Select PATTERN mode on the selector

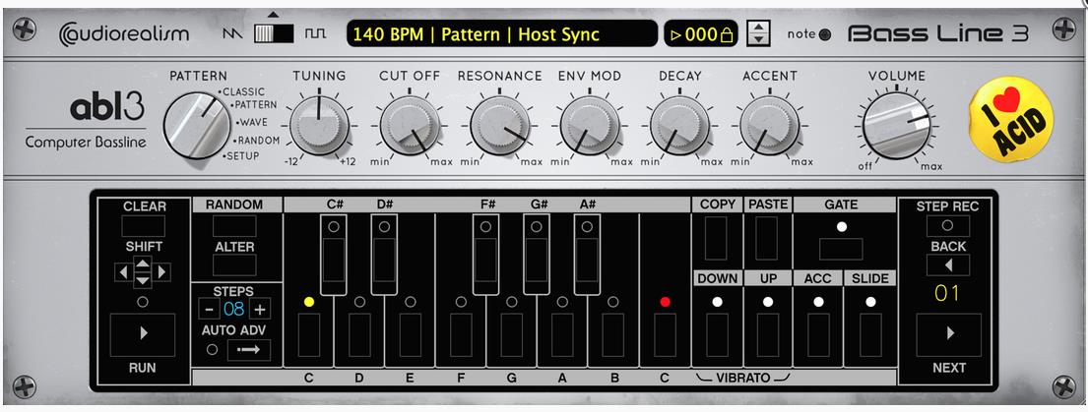point(255,105)
